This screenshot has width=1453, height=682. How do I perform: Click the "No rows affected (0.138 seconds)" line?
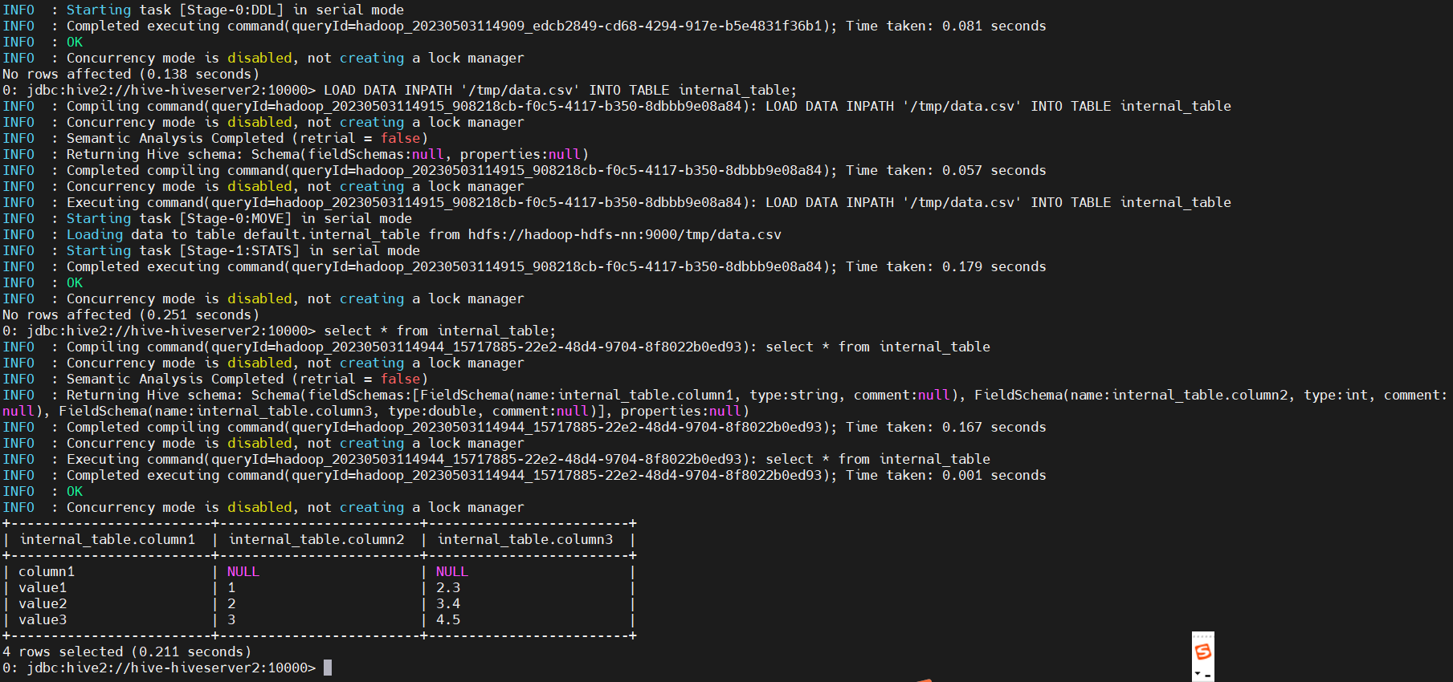click(x=131, y=74)
